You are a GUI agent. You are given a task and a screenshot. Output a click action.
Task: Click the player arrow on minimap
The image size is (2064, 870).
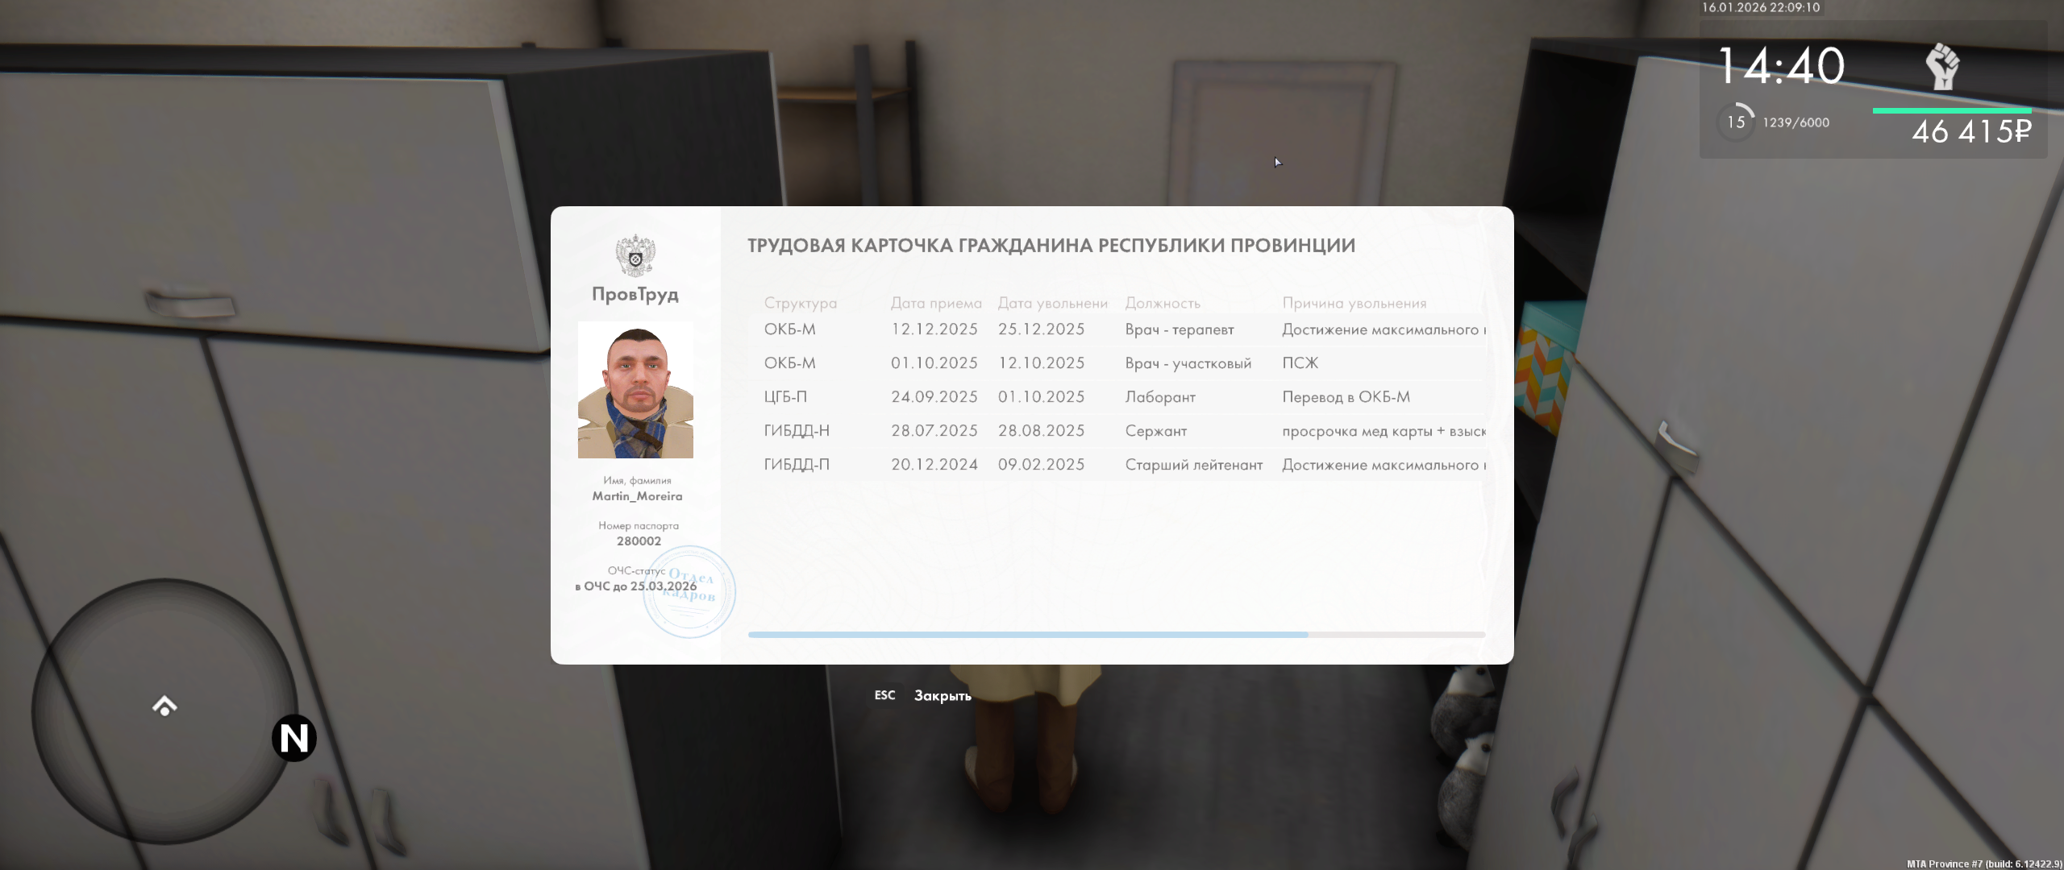point(164,706)
